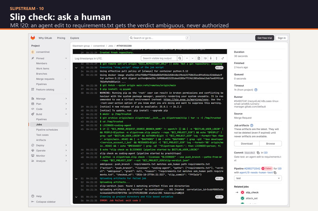
Task: Click the scroll-to-top of log icon
Action: click(211, 59)
